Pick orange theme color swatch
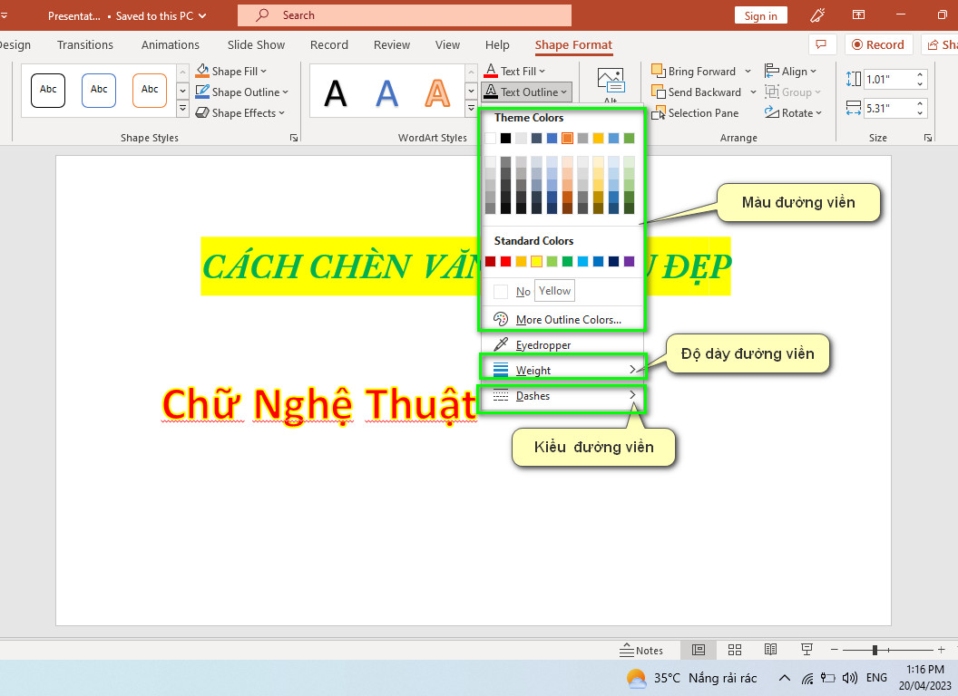958x696 pixels. point(567,138)
